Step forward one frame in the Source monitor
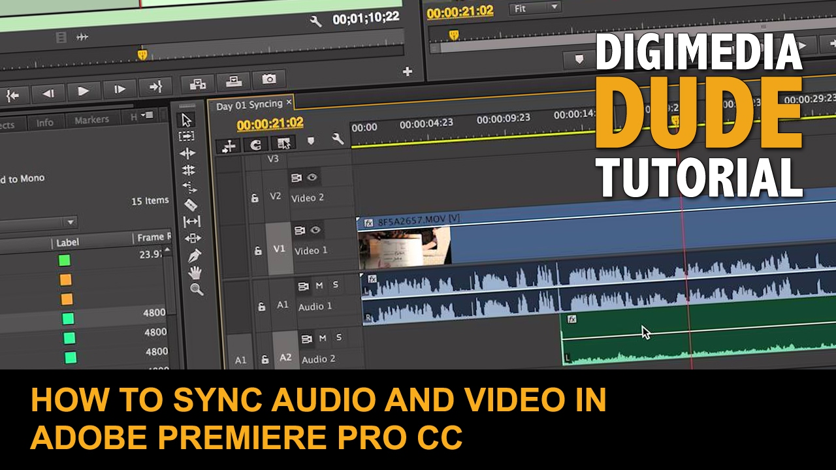 [120, 89]
